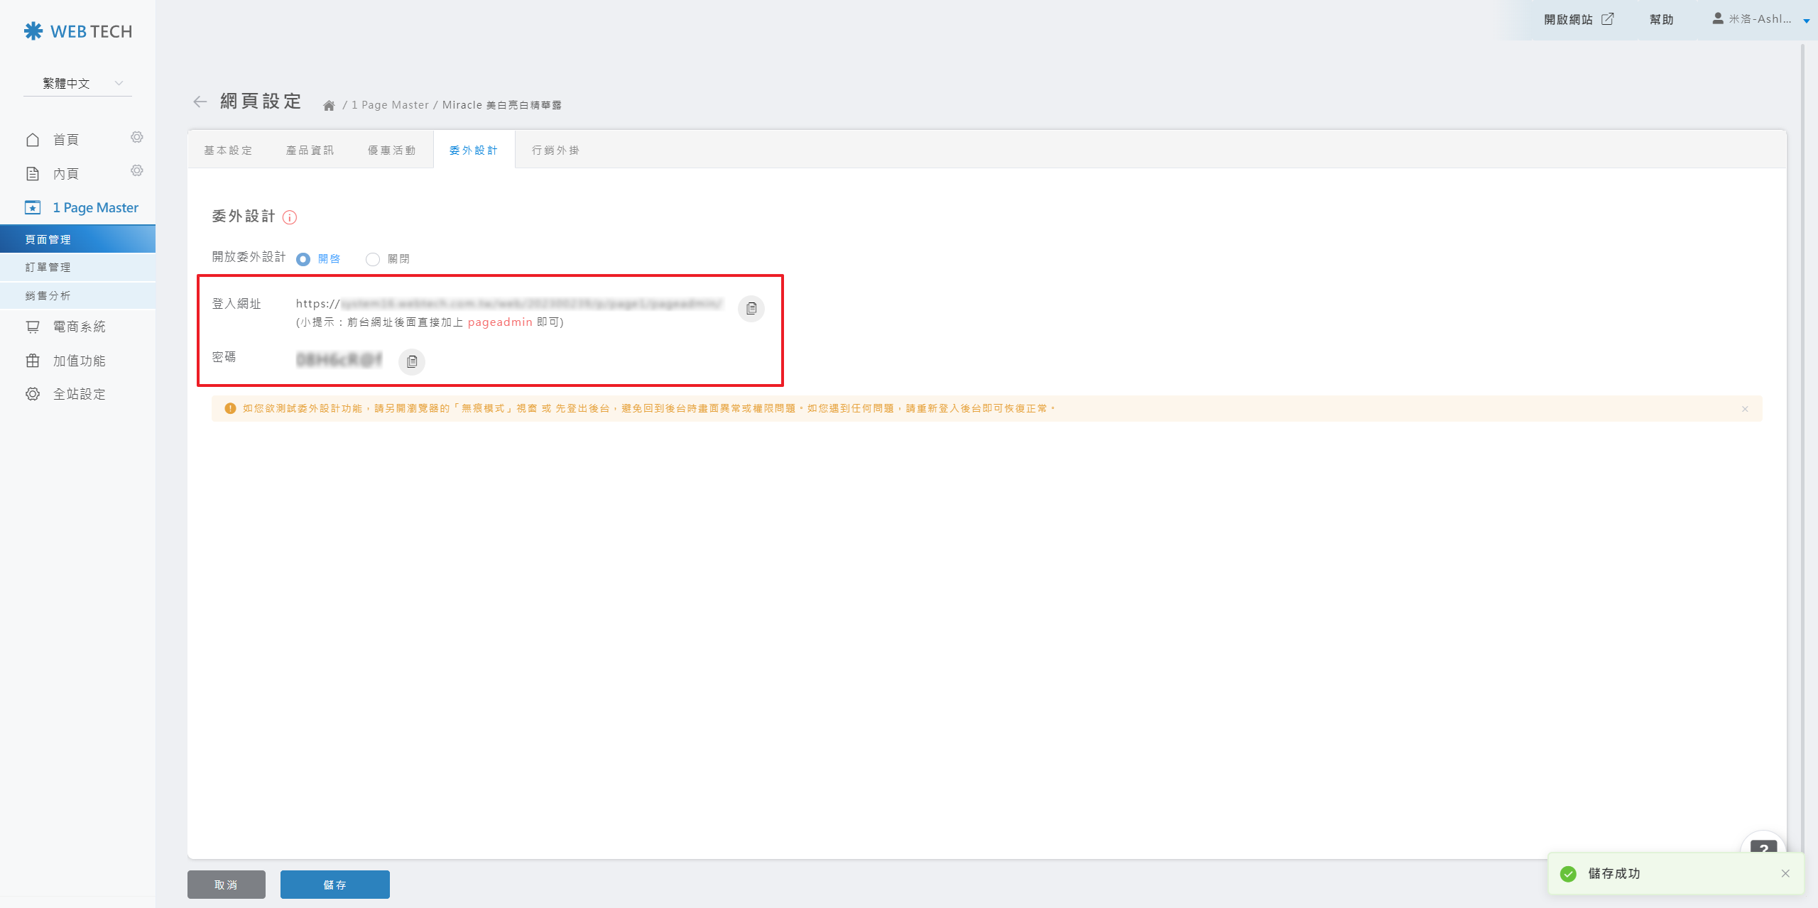1818x908 pixels.
Task: Click the info icon beside 委外設計 heading
Action: pyautogui.click(x=290, y=217)
